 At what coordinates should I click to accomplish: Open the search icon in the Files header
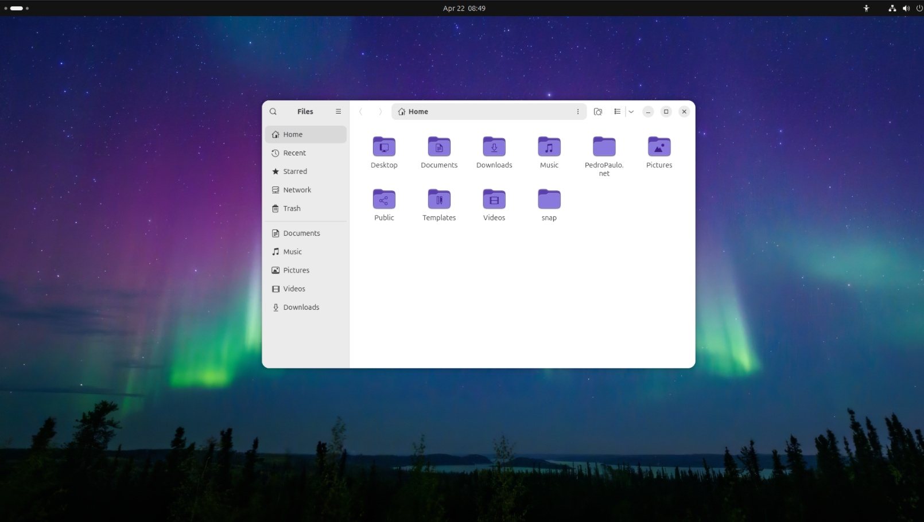click(x=273, y=111)
